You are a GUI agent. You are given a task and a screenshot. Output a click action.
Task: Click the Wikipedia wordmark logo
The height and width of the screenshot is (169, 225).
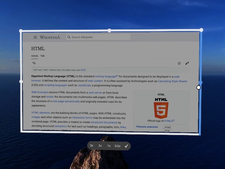tap(50, 37)
